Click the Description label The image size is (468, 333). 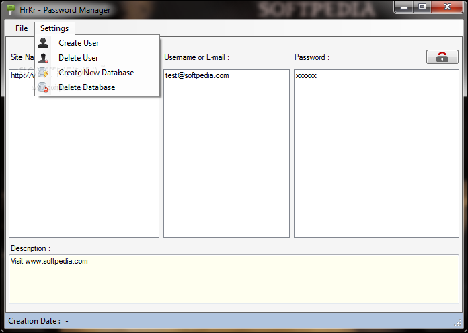click(x=30, y=248)
